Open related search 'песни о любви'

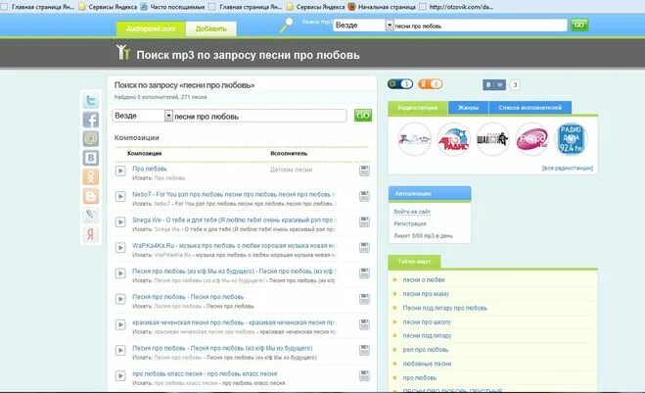[424, 279]
